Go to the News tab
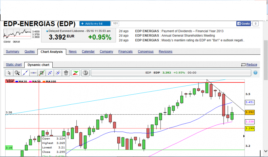The image size is (268, 157). (x=73, y=51)
